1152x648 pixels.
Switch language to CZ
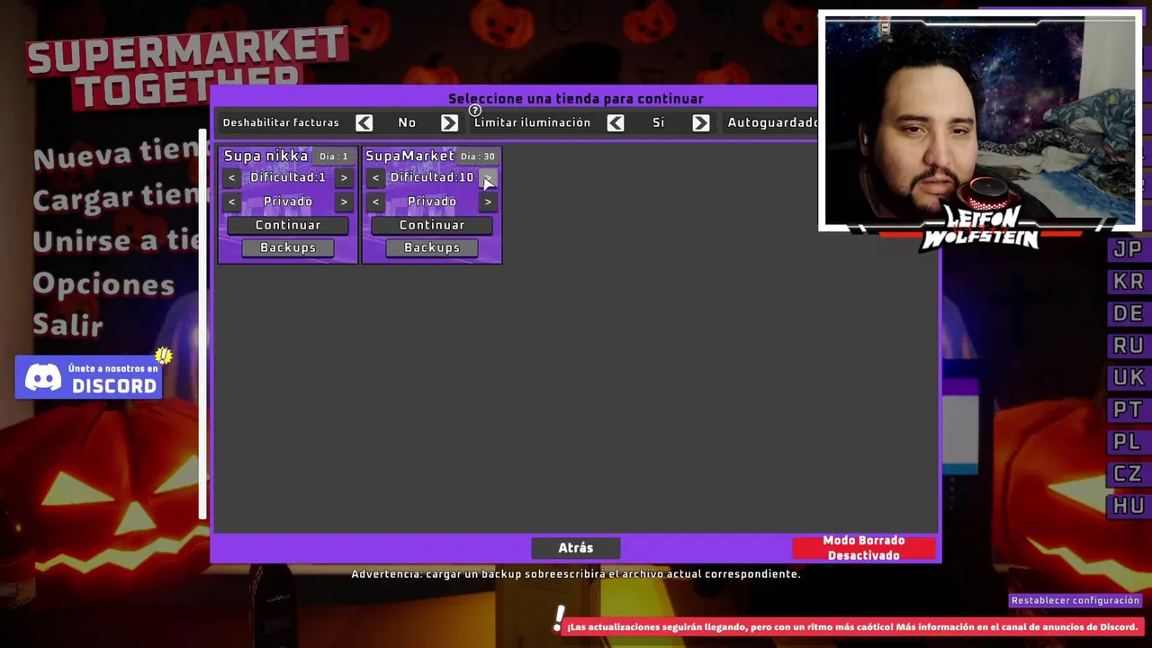1128,474
